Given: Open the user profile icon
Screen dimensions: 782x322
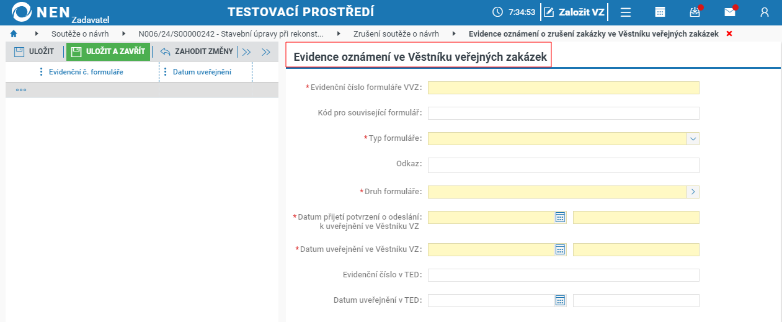Looking at the screenshot, I should click(765, 12).
